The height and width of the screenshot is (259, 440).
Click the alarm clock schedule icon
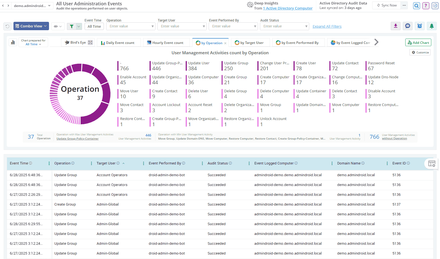coord(420,26)
